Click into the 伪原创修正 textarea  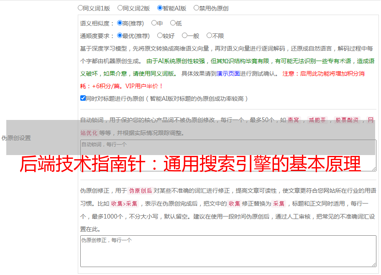pos(228,251)
